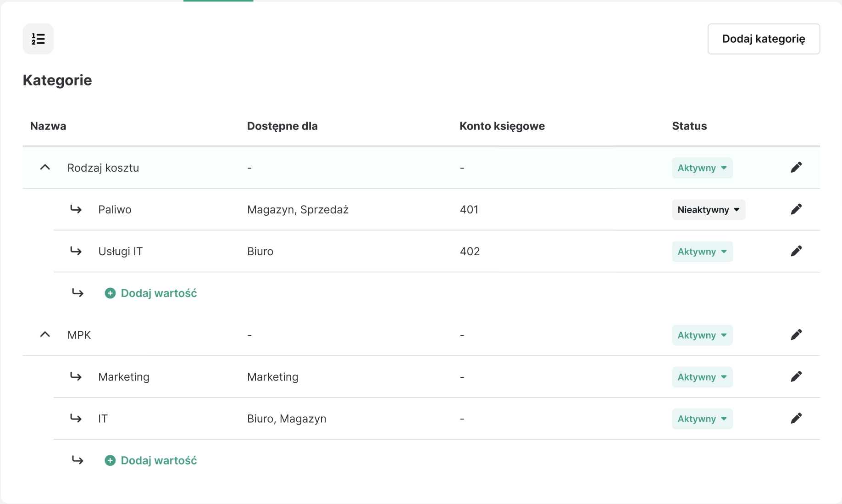Image resolution: width=842 pixels, height=504 pixels.
Task: Open MPK status dropdown
Action: coord(702,335)
